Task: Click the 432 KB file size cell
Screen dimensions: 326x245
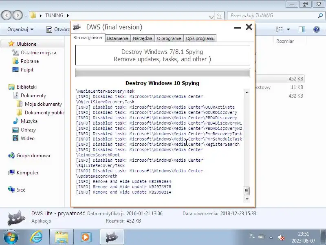Action: pos(296,96)
